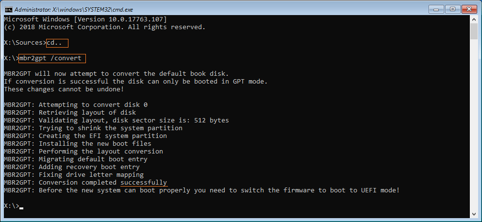Click the empty scrollbar track below thumb
The height and width of the screenshot is (222, 482).
coord(474,124)
